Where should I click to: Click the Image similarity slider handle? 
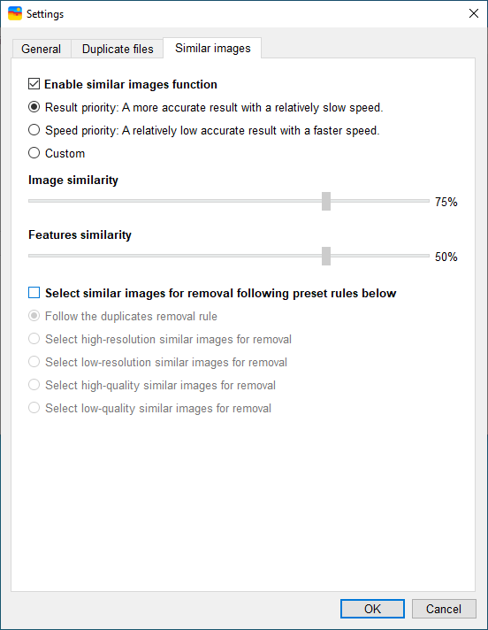pos(326,201)
